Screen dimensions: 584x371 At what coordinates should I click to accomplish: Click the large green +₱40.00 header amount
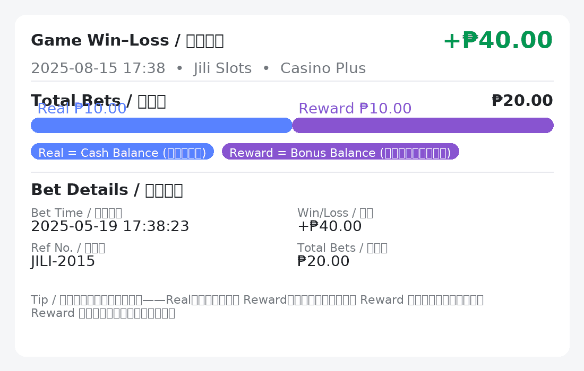[x=497, y=41]
